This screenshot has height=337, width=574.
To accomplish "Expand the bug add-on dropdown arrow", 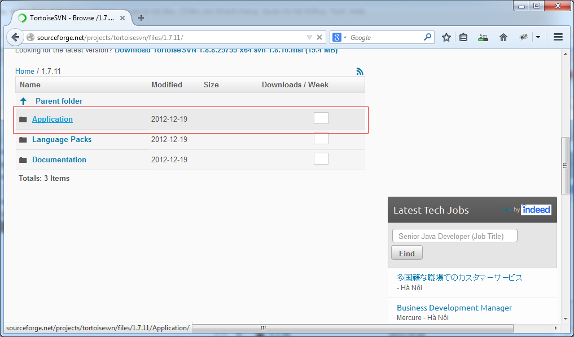I will (538, 37).
